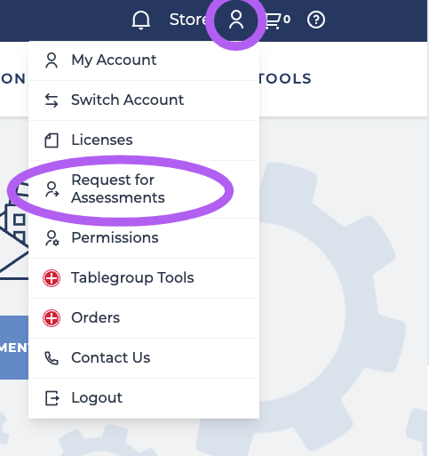
Task: Select My Account menu item
Action: click(144, 60)
